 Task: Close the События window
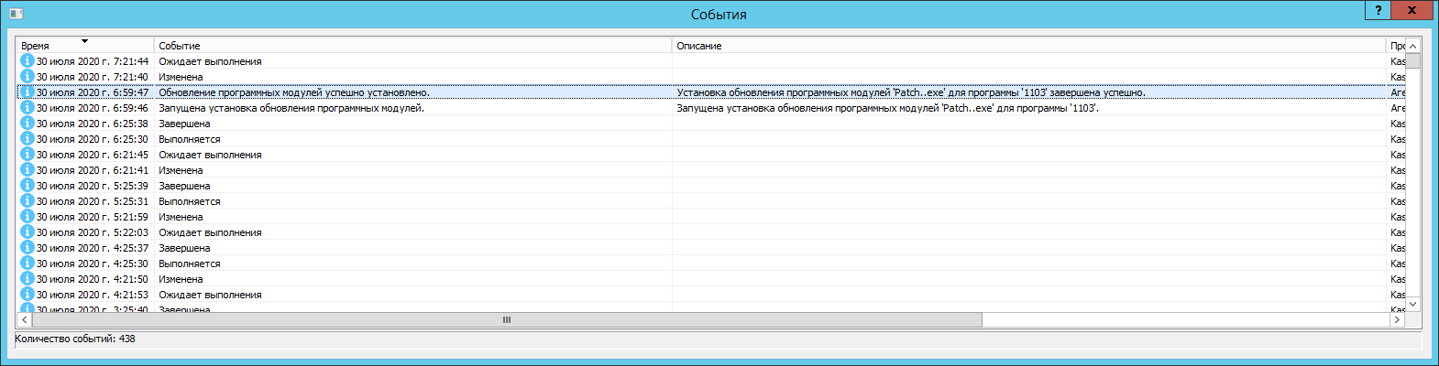click(1412, 10)
